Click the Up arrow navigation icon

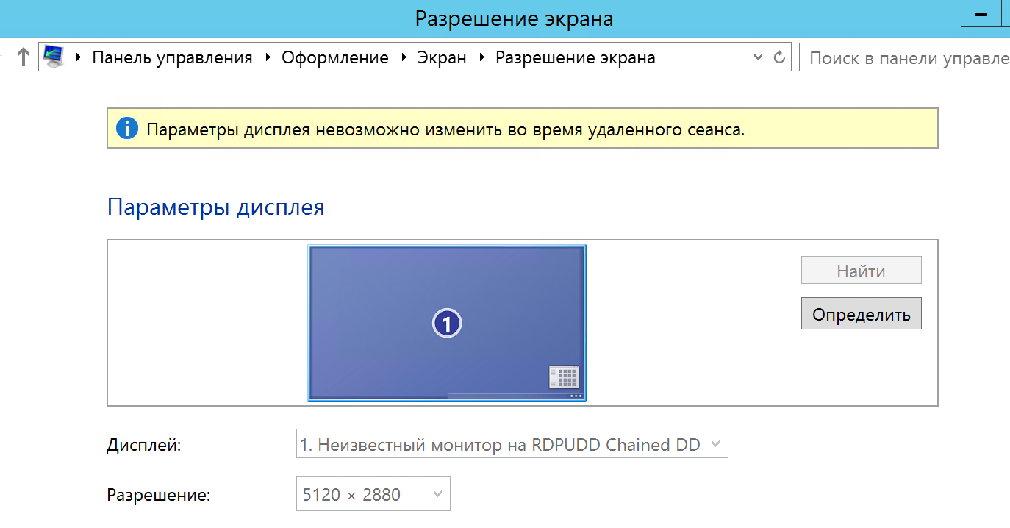(x=23, y=57)
